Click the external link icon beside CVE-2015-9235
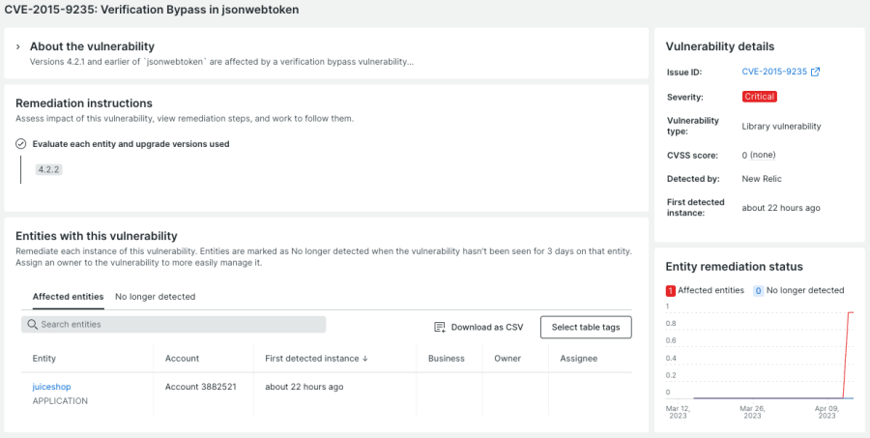870x438 pixels. (815, 72)
